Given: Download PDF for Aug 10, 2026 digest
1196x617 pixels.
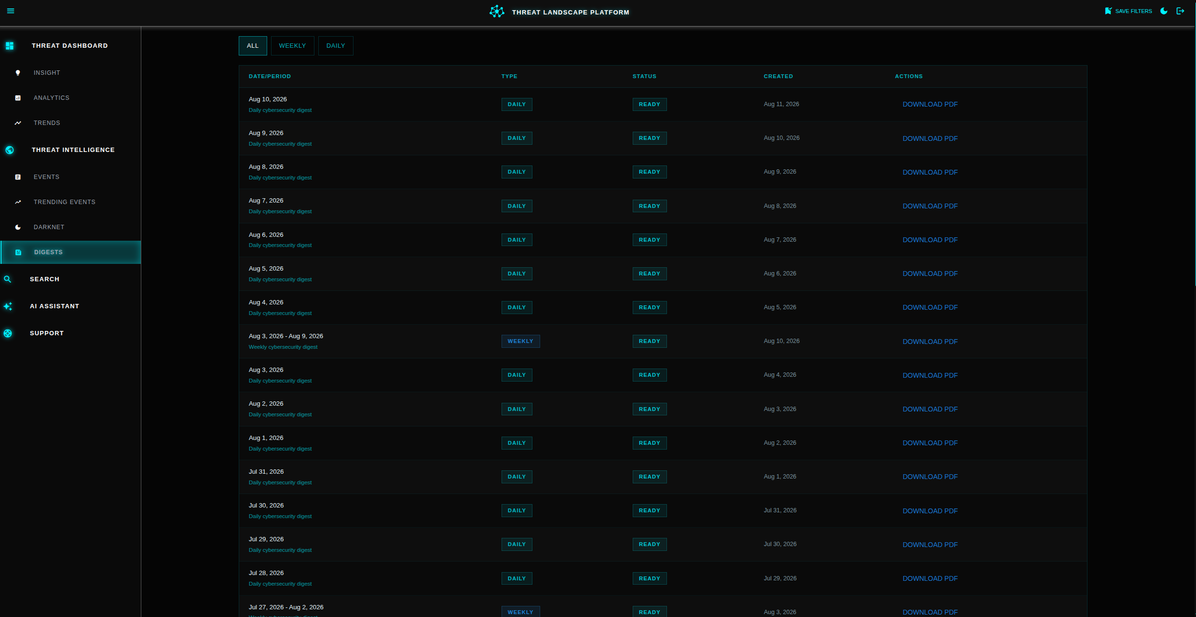Looking at the screenshot, I should 930,105.
